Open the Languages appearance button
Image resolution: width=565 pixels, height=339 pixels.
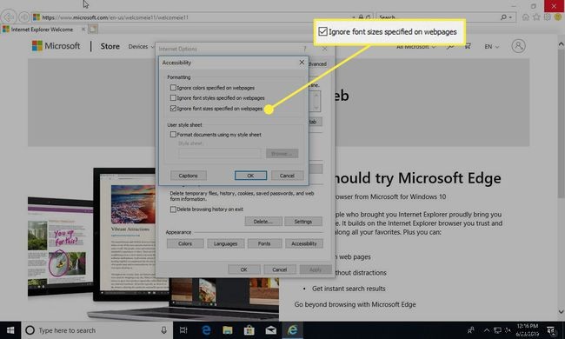coord(226,243)
